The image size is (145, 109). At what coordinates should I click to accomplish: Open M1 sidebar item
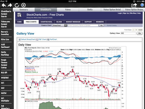3,83
